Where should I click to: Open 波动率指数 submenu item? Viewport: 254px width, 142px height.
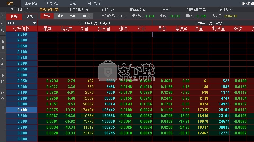point(137,10)
